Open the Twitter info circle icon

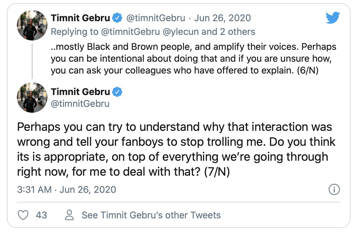(334, 189)
